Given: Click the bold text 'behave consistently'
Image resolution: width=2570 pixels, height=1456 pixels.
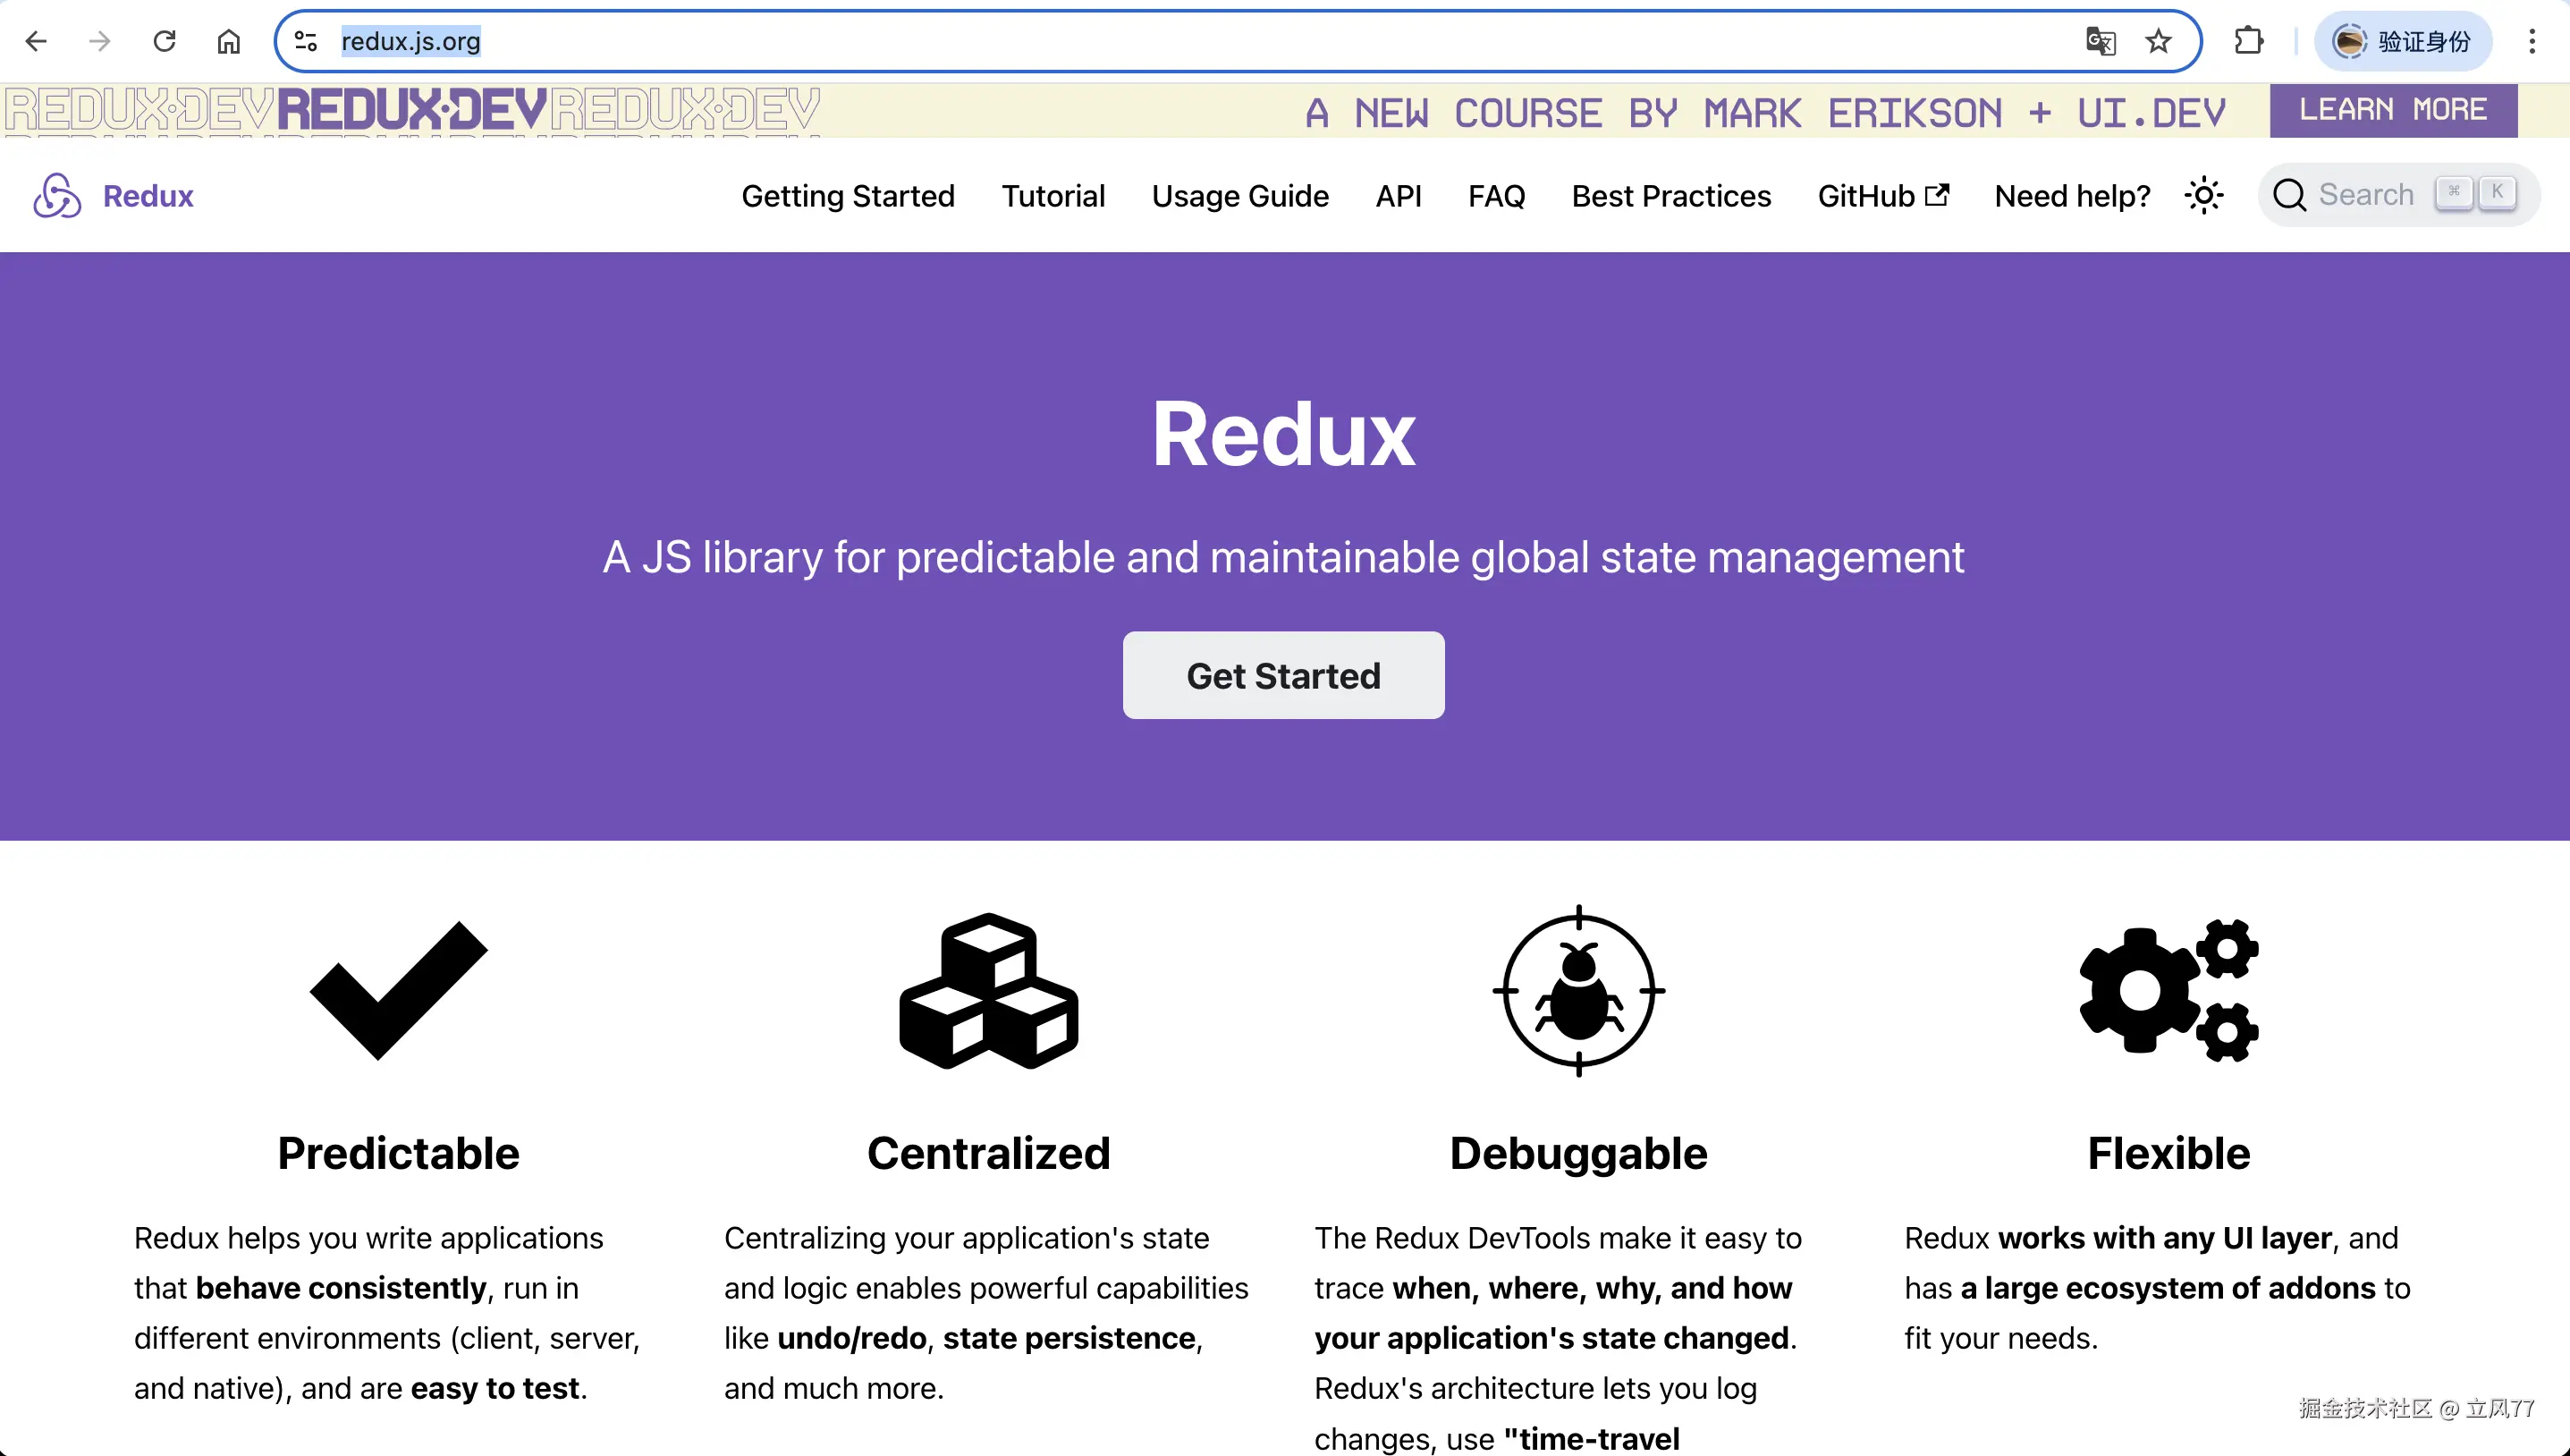Looking at the screenshot, I should click(x=341, y=1288).
